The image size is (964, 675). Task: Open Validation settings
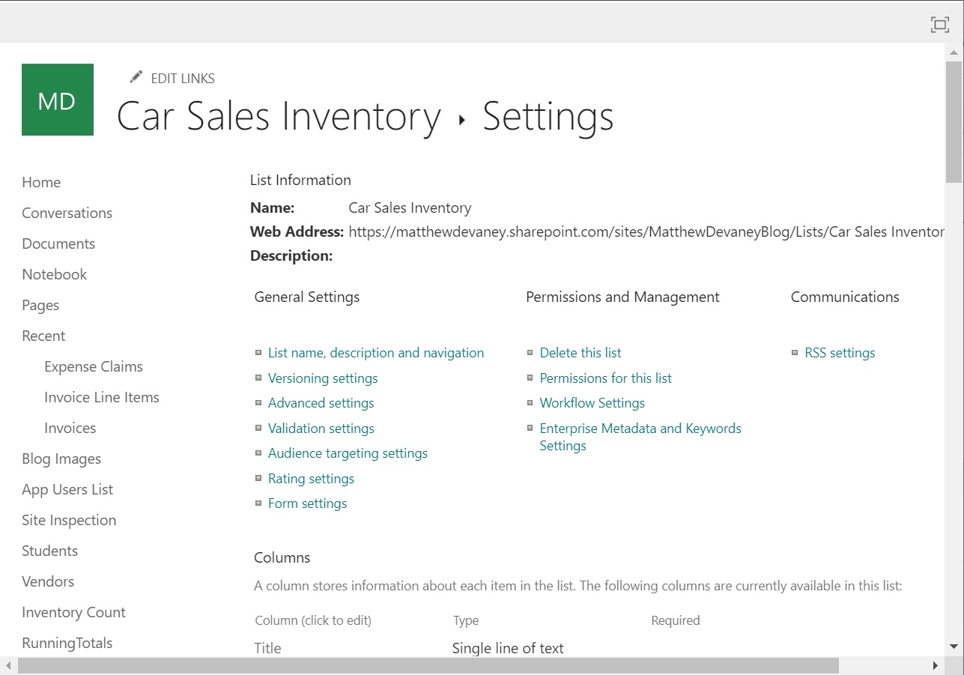tap(321, 428)
